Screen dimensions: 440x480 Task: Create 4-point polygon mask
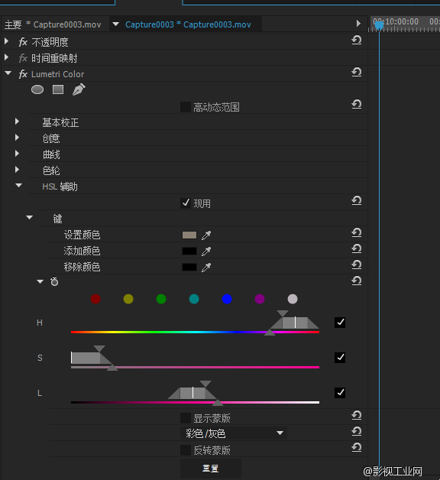(58, 89)
